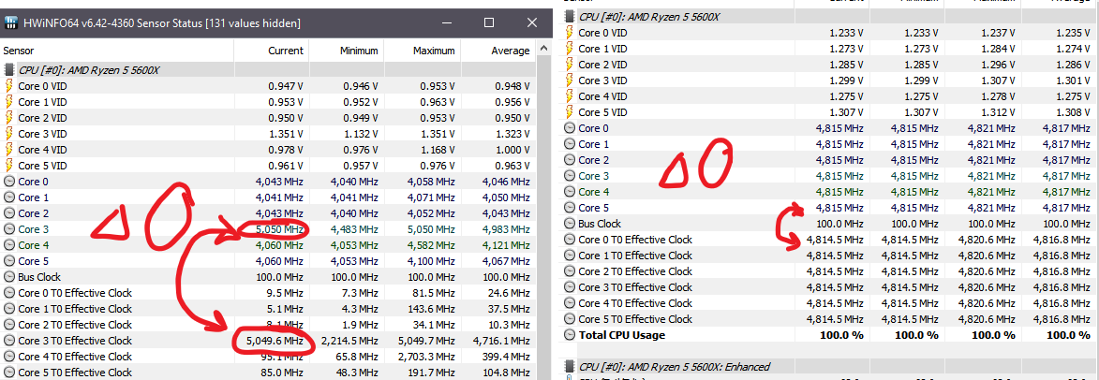The image size is (1099, 380).
Task: Click the 1.312 V maximum of Core 5 VID
Action: point(996,112)
